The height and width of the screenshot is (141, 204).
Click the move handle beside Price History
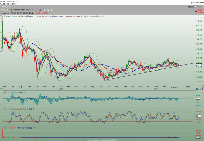(4, 16)
